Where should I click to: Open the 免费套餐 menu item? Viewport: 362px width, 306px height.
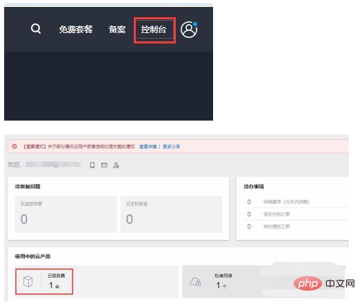pos(76,30)
